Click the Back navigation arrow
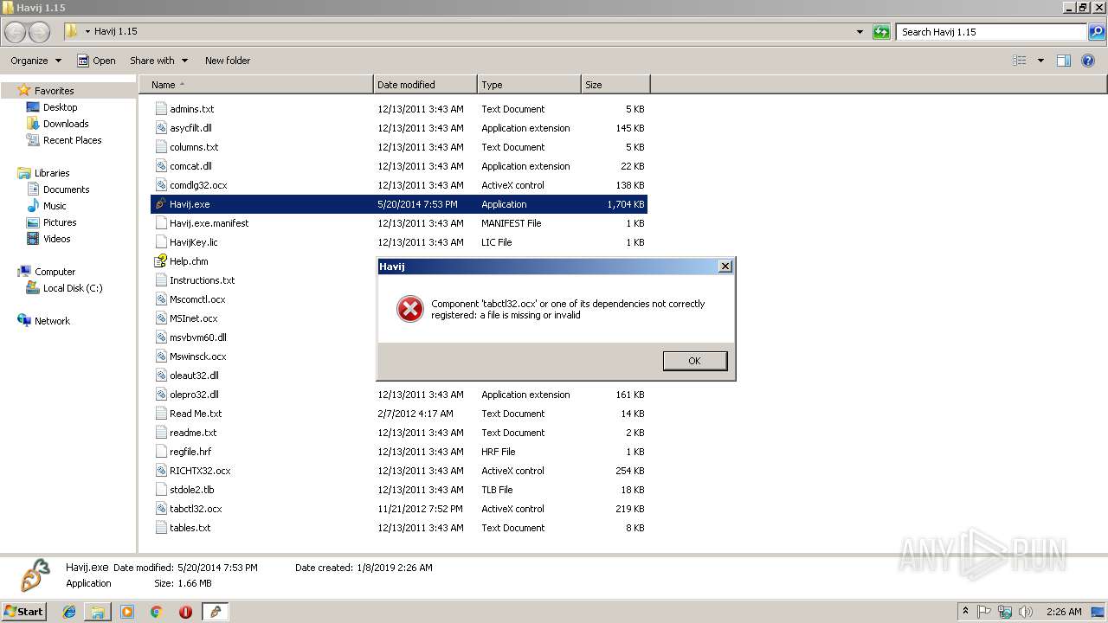1108x623 pixels. 16,32
